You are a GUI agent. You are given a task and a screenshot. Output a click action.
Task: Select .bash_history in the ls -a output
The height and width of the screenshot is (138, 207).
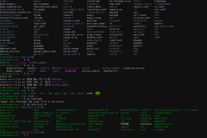[x=15, y=68]
